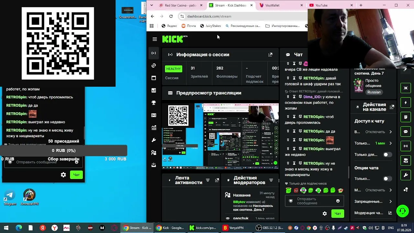Open the trophy icon in the Kick sidebar

pos(154,103)
